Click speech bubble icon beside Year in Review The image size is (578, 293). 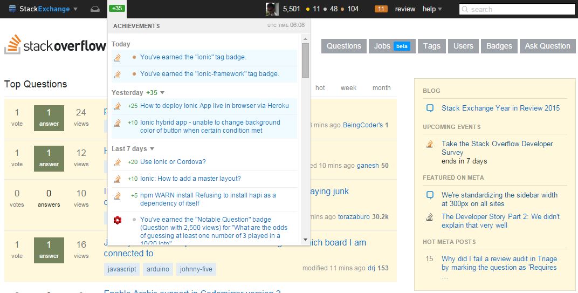coord(430,108)
